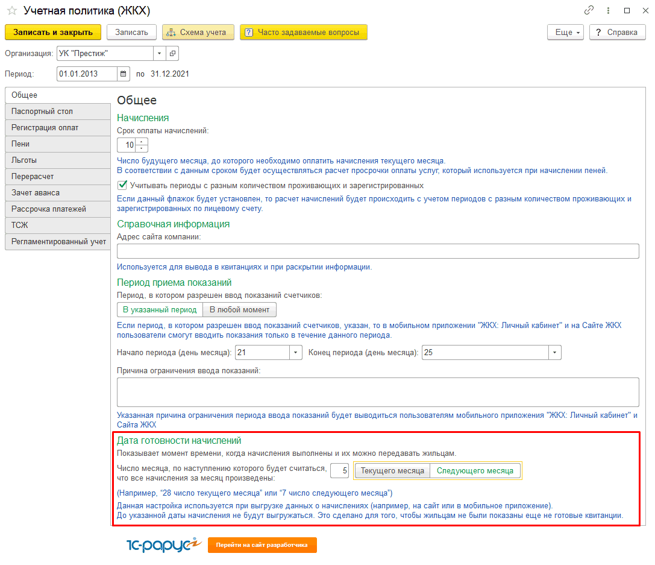Screen dimensions: 655x565
Task: Select В любой момент option
Action: 240,309
